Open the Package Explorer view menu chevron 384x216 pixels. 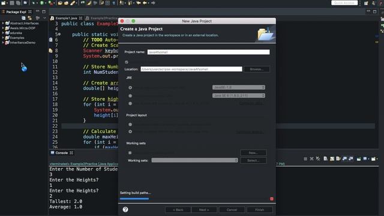pos(44,18)
